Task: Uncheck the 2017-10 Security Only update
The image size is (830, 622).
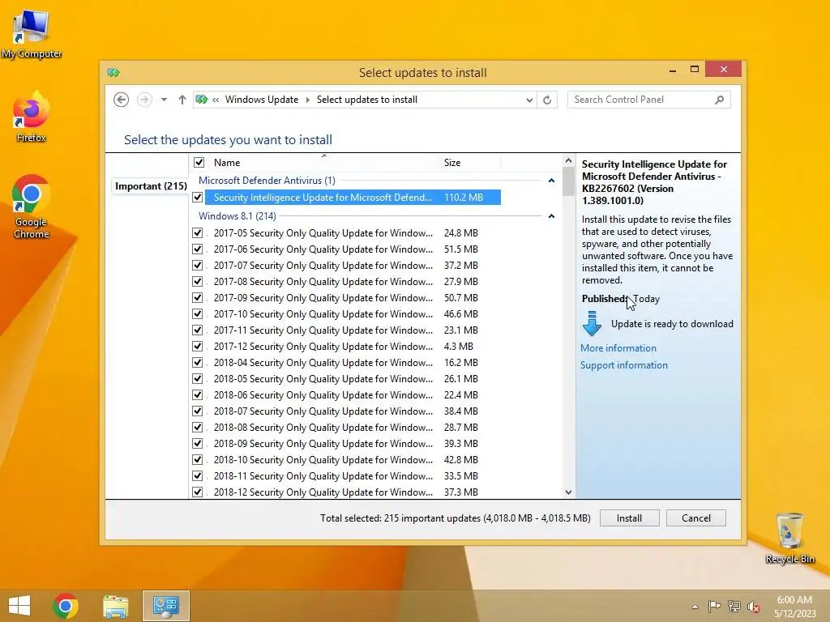Action: 198,313
